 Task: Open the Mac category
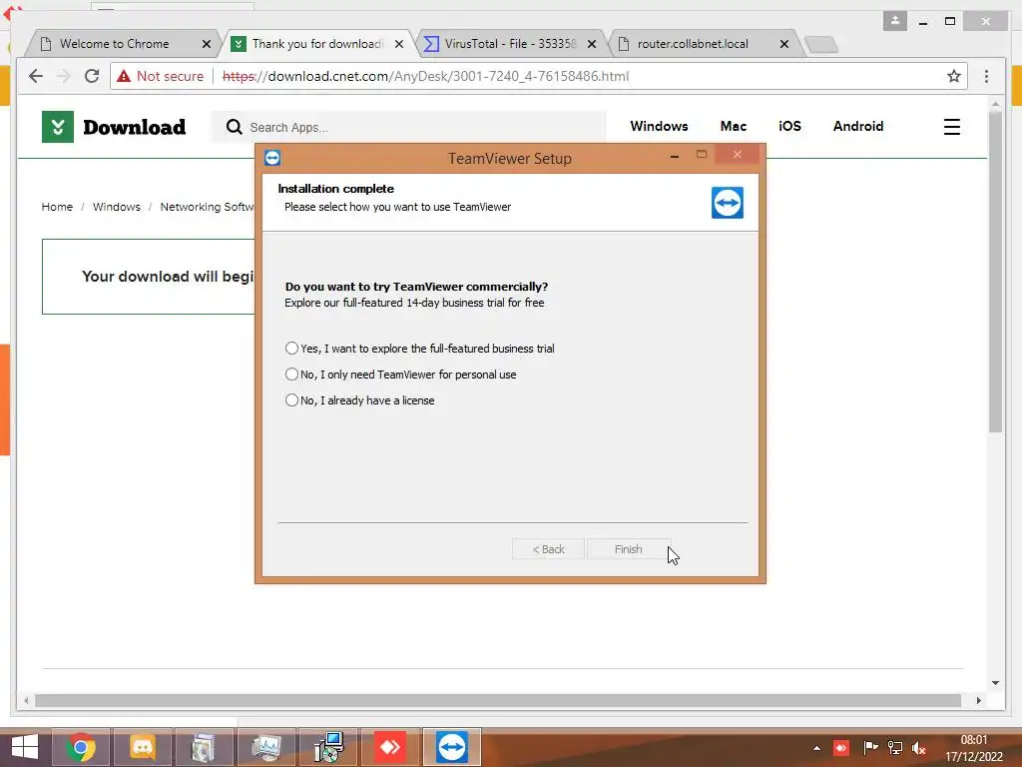tap(734, 126)
